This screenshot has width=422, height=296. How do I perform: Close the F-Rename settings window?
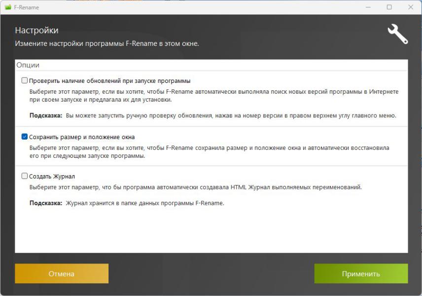[411, 7]
